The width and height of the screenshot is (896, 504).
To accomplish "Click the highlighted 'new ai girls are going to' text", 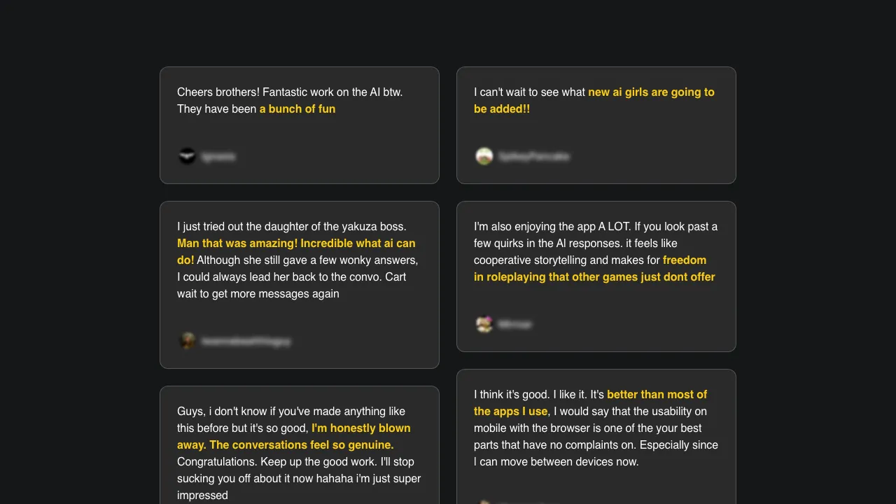I will tap(651, 92).
